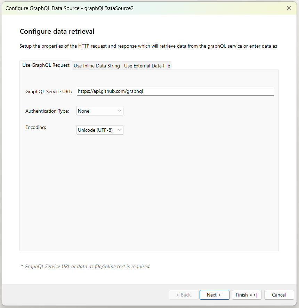This screenshot has width=299, height=308.
Task: Open the Use External Data File tab
Action: (146, 65)
